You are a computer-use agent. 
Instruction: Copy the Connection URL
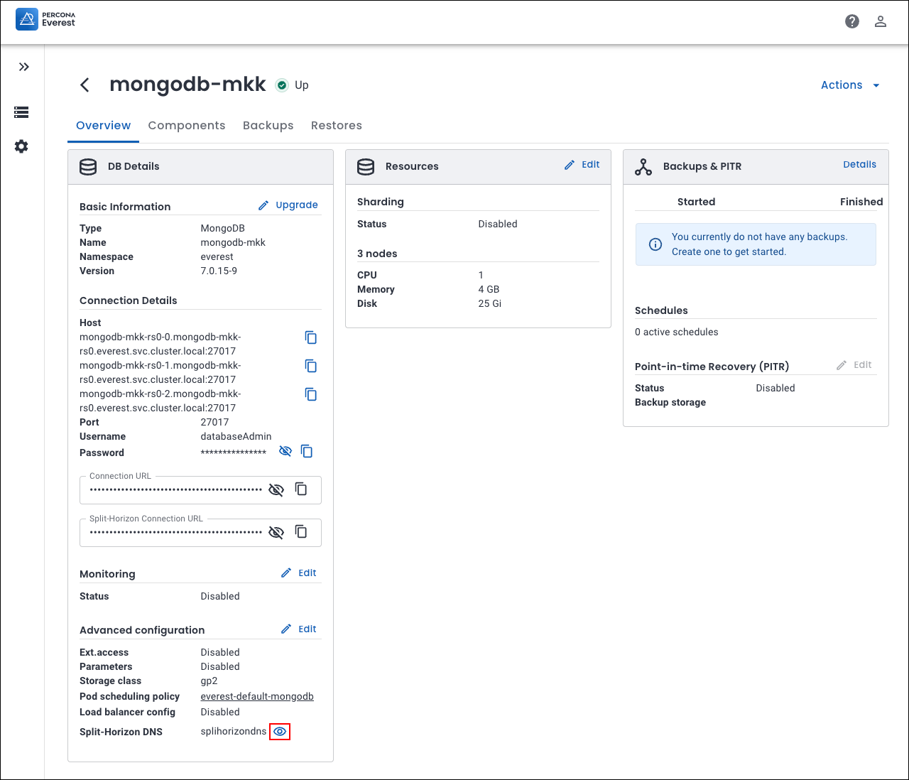[301, 489]
